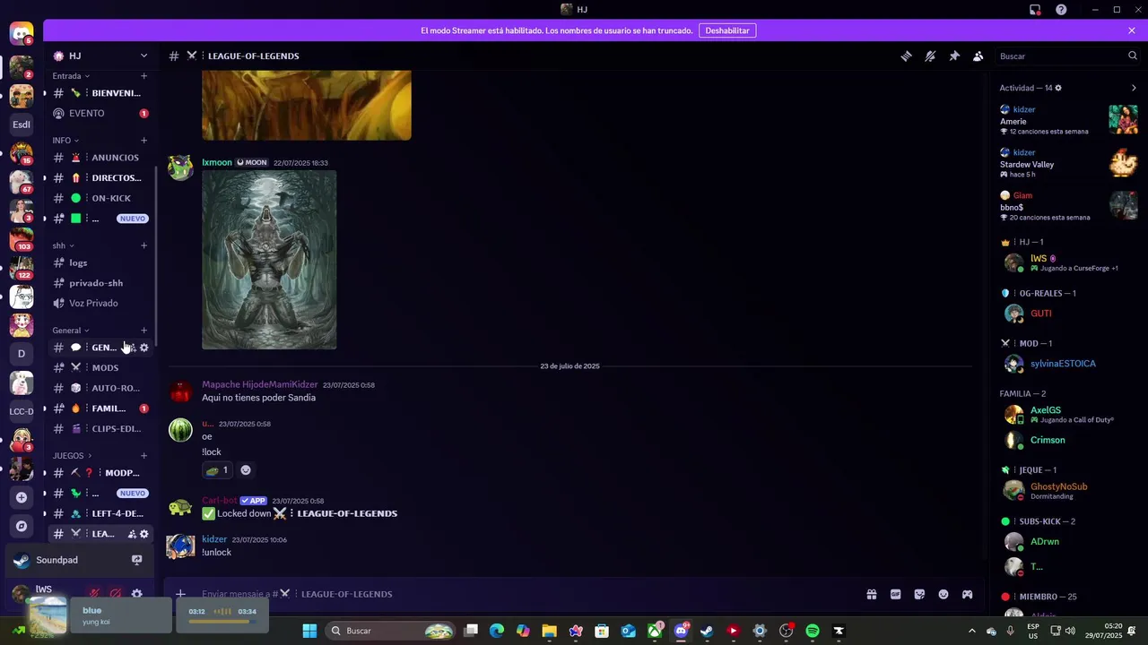Click search magnifier icon in Buscar box
The width and height of the screenshot is (1148, 645).
1132,56
